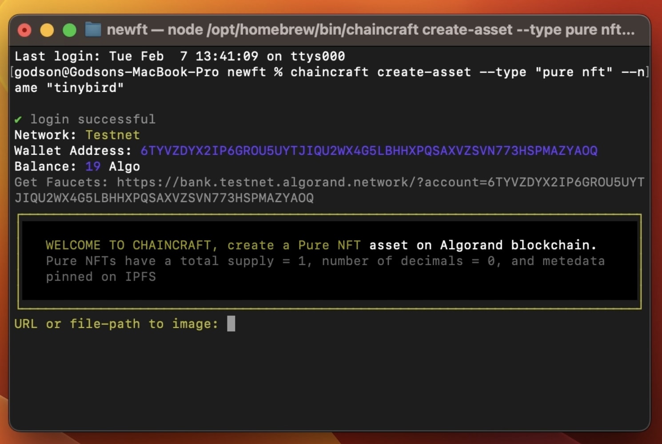Click the 'Testnet' network value
Image resolution: width=662 pixels, height=444 pixels.
coord(112,135)
